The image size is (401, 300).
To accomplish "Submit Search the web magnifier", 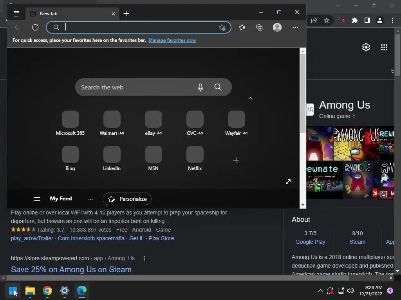I will (218, 87).
